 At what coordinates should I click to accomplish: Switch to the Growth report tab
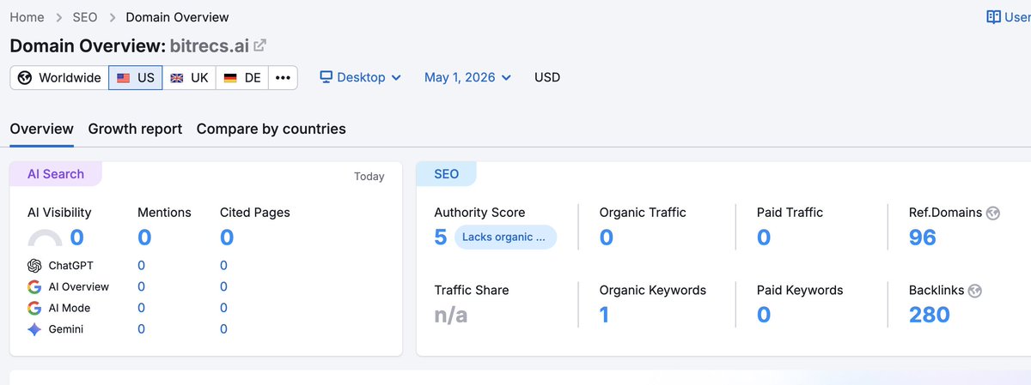(x=135, y=129)
